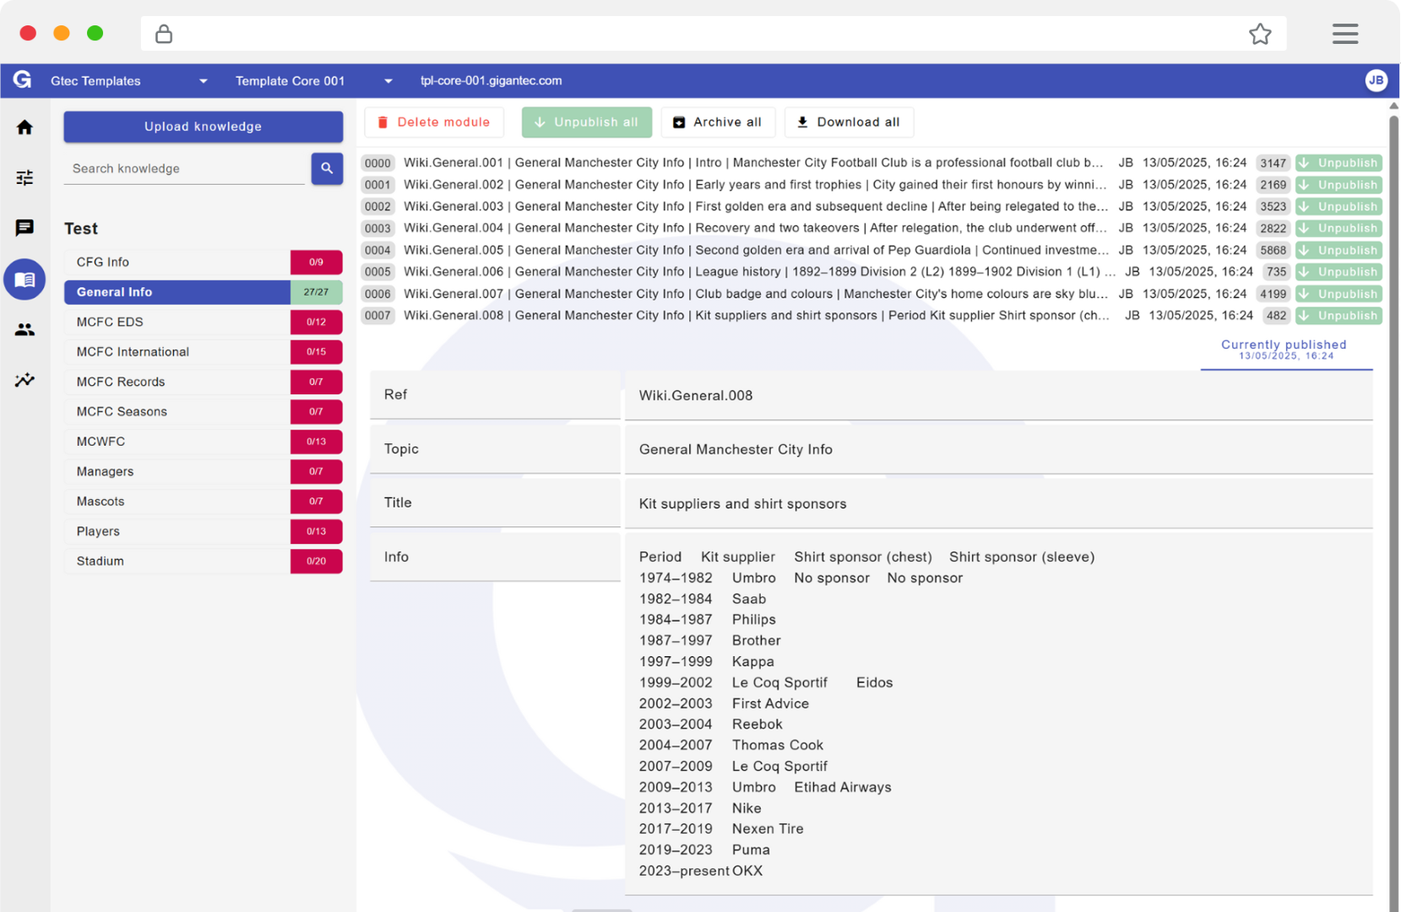The image size is (1401, 912).
Task: Select the Stadium module
Action: tap(203, 562)
